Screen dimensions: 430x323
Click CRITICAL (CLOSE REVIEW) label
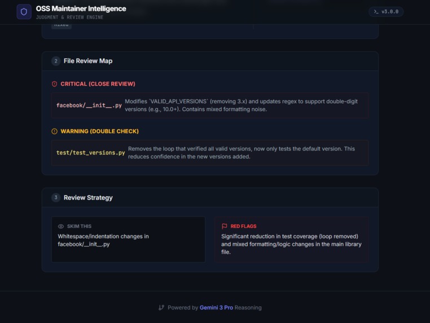pyautogui.click(x=98, y=84)
